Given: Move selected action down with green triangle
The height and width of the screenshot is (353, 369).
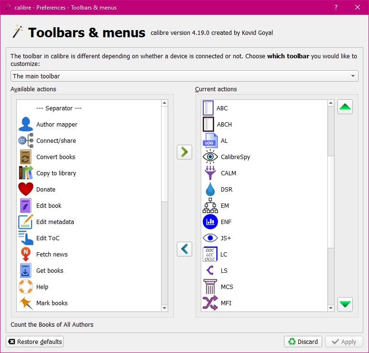Looking at the screenshot, I should pyautogui.click(x=345, y=304).
